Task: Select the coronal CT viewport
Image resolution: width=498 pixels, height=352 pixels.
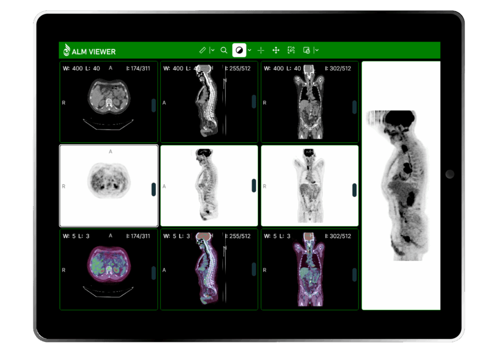Action: click(x=309, y=102)
